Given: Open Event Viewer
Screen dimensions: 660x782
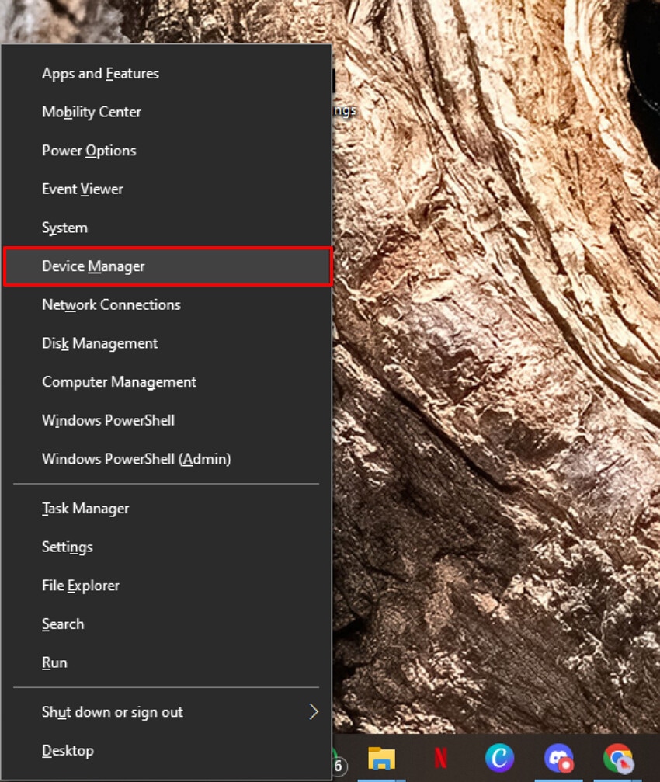Looking at the screenshot, I should coord(82,189).
